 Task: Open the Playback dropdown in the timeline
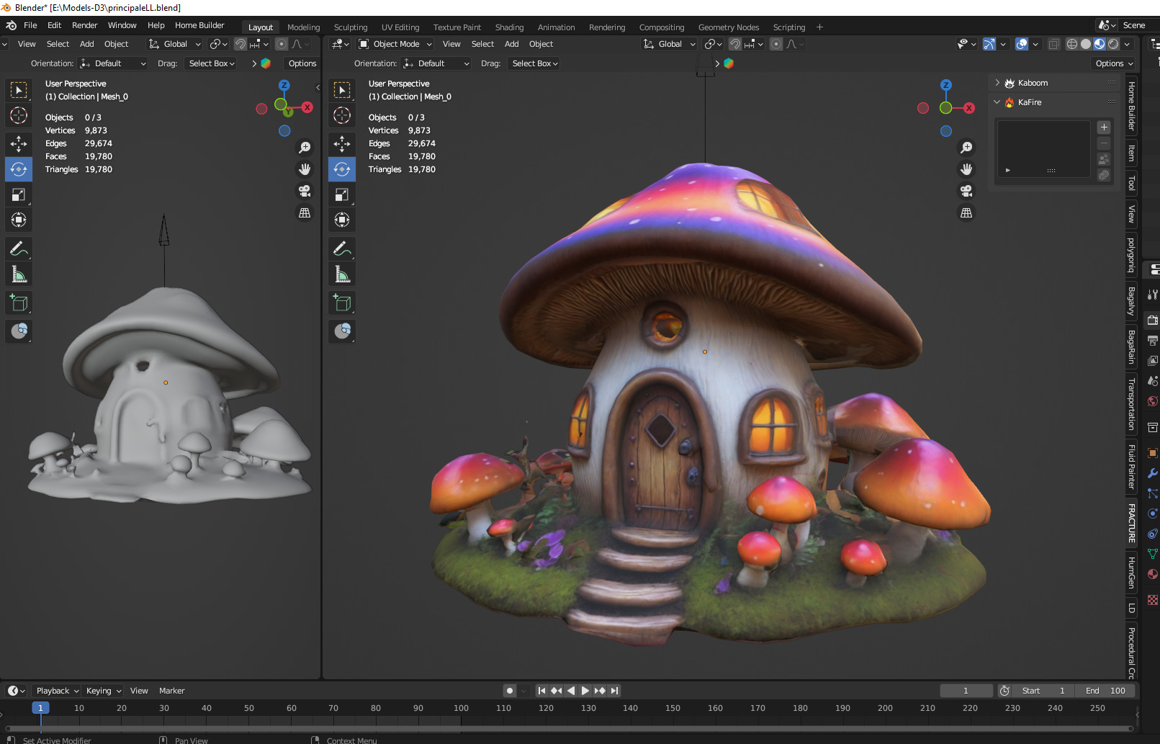58,691
